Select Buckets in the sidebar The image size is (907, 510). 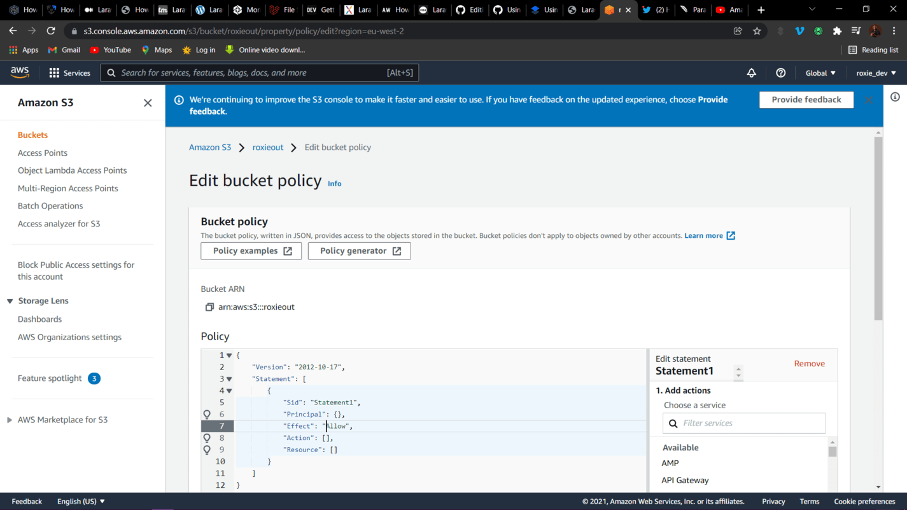tap(32, 135)
